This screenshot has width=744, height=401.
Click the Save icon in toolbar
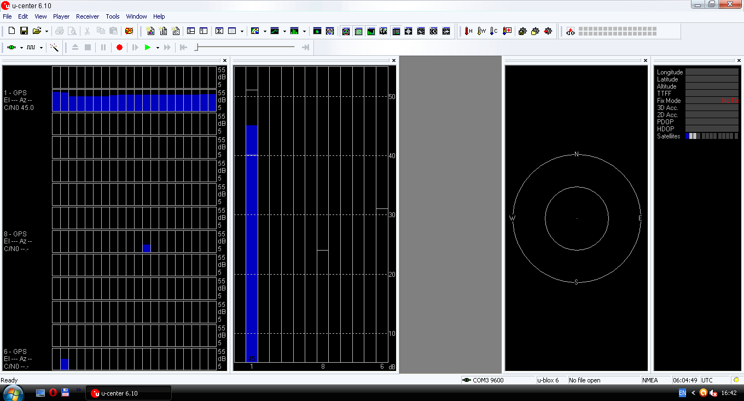click(24, 31)
